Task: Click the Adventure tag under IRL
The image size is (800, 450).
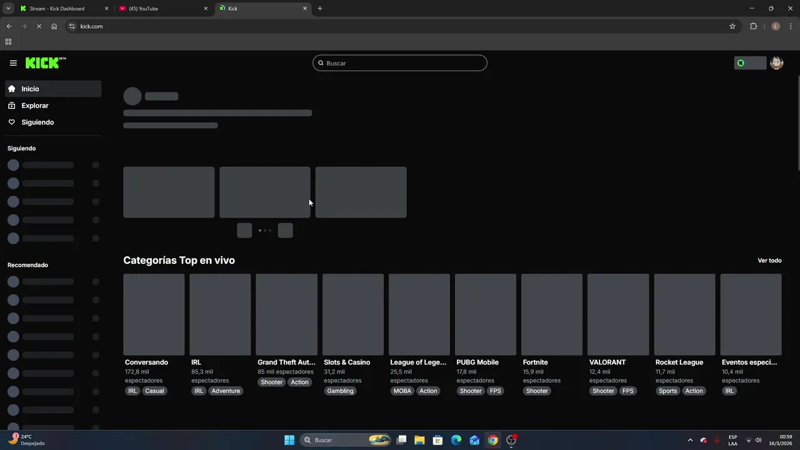Action: 226,391
